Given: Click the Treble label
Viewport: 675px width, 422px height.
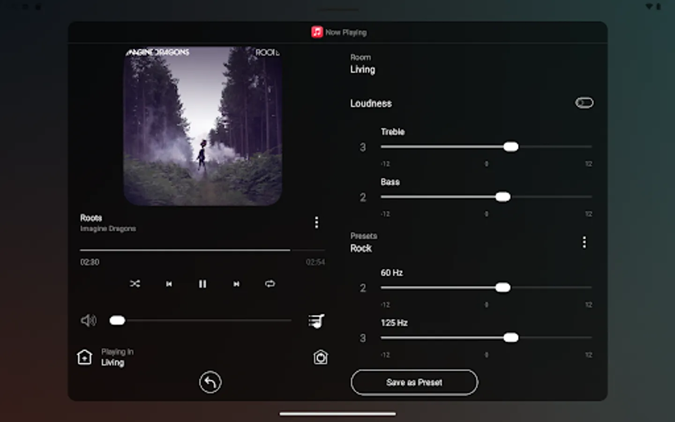Looking at the screenshot, I should point(393,132).
